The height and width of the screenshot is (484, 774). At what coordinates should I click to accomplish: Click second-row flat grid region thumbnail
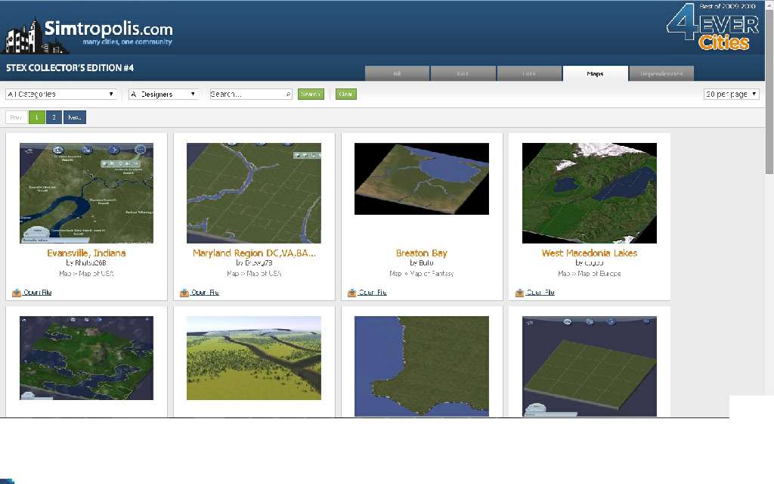590,366
